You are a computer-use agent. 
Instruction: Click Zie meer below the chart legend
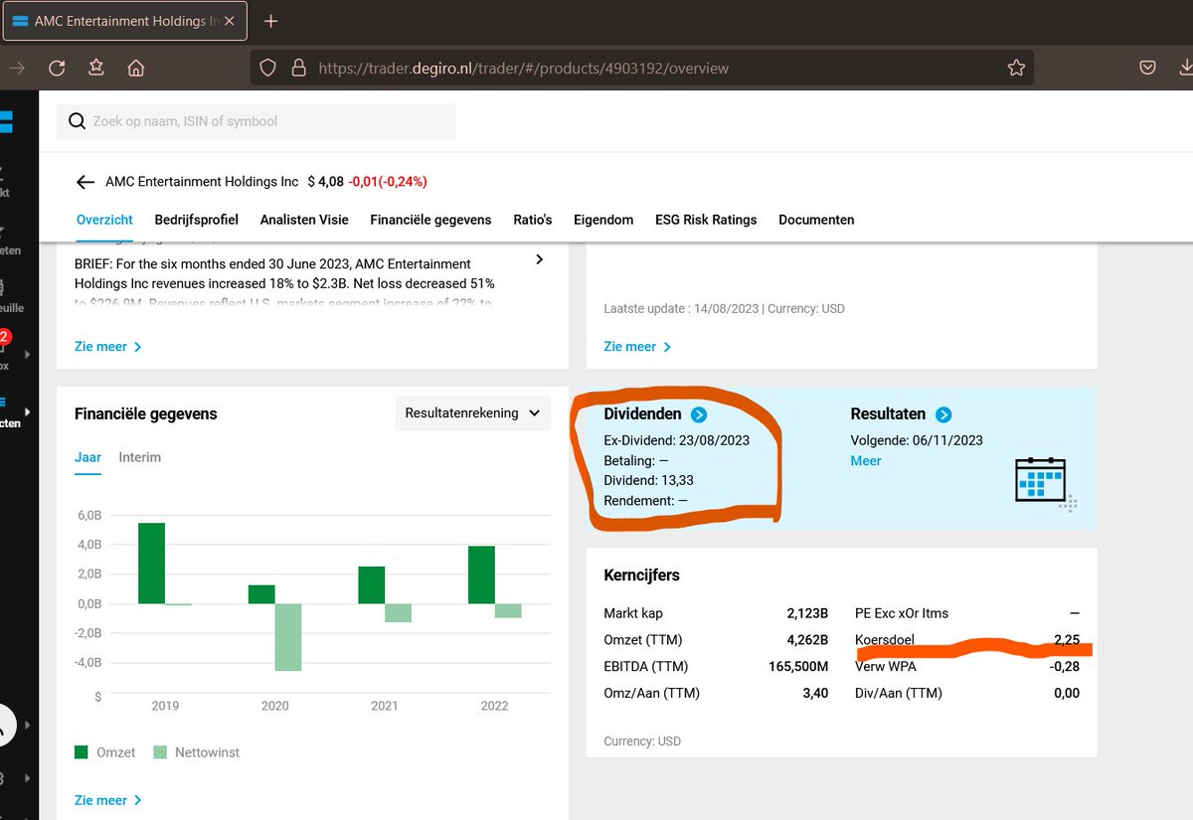[107, 800]
